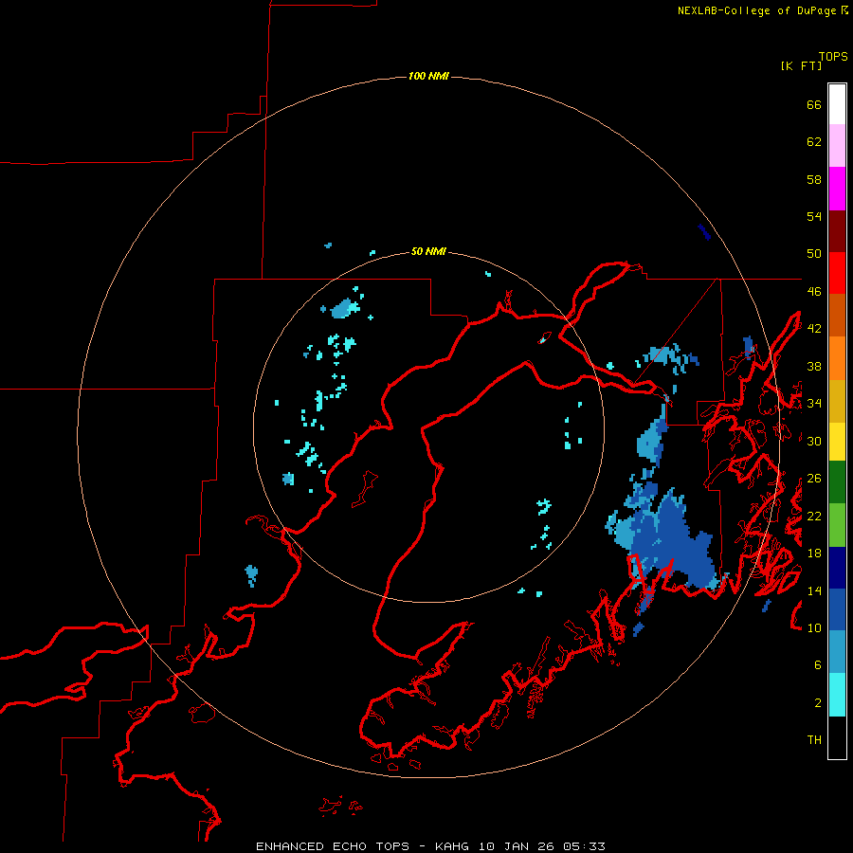Viewport: 853px width, 853px height.
Task: Click the dark red legend swatch beside 54
Action: tap(837, 231)
